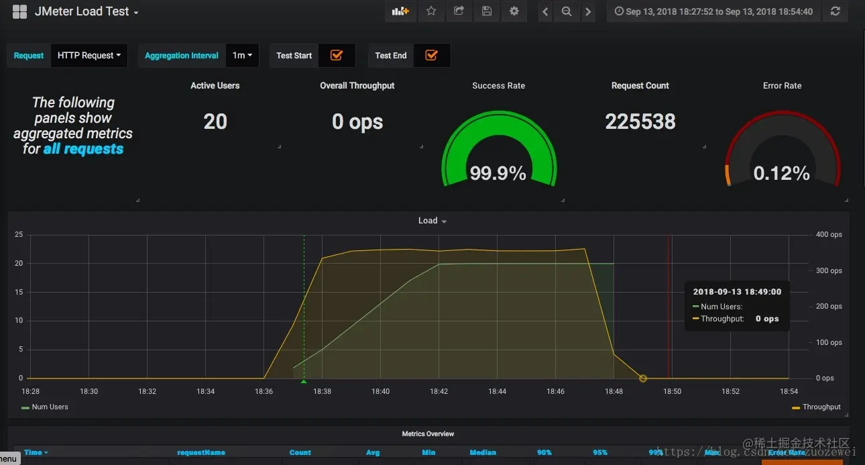The image size is (865, 465).
Task: Click the 18:42 x-axis label
Action: coord(439,391)
